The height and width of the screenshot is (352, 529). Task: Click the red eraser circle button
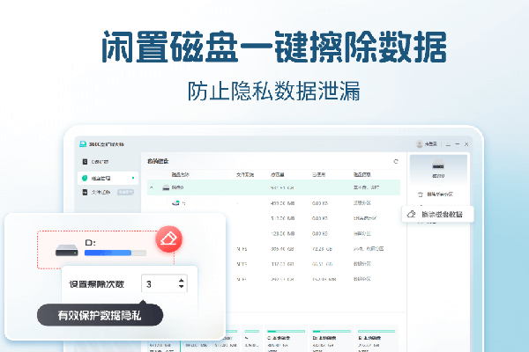[x=168, y=239]
